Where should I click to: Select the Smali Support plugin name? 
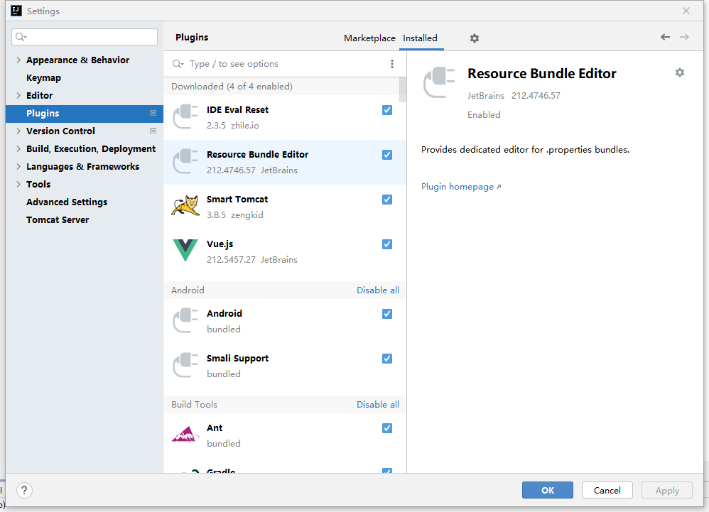pos(237,359)
